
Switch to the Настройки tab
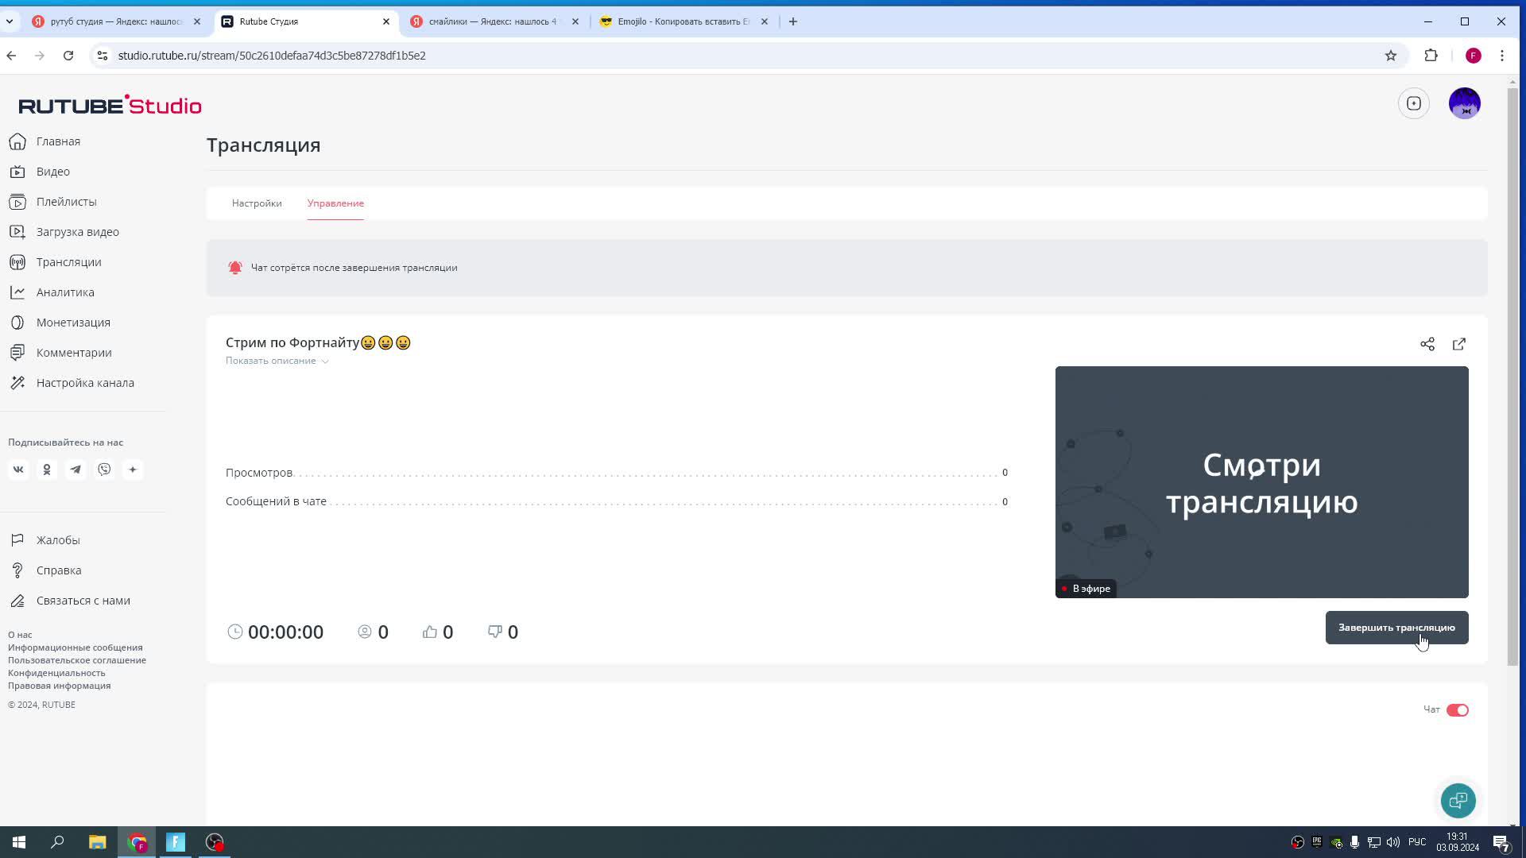pyautogui.click(x=257, y=203)
